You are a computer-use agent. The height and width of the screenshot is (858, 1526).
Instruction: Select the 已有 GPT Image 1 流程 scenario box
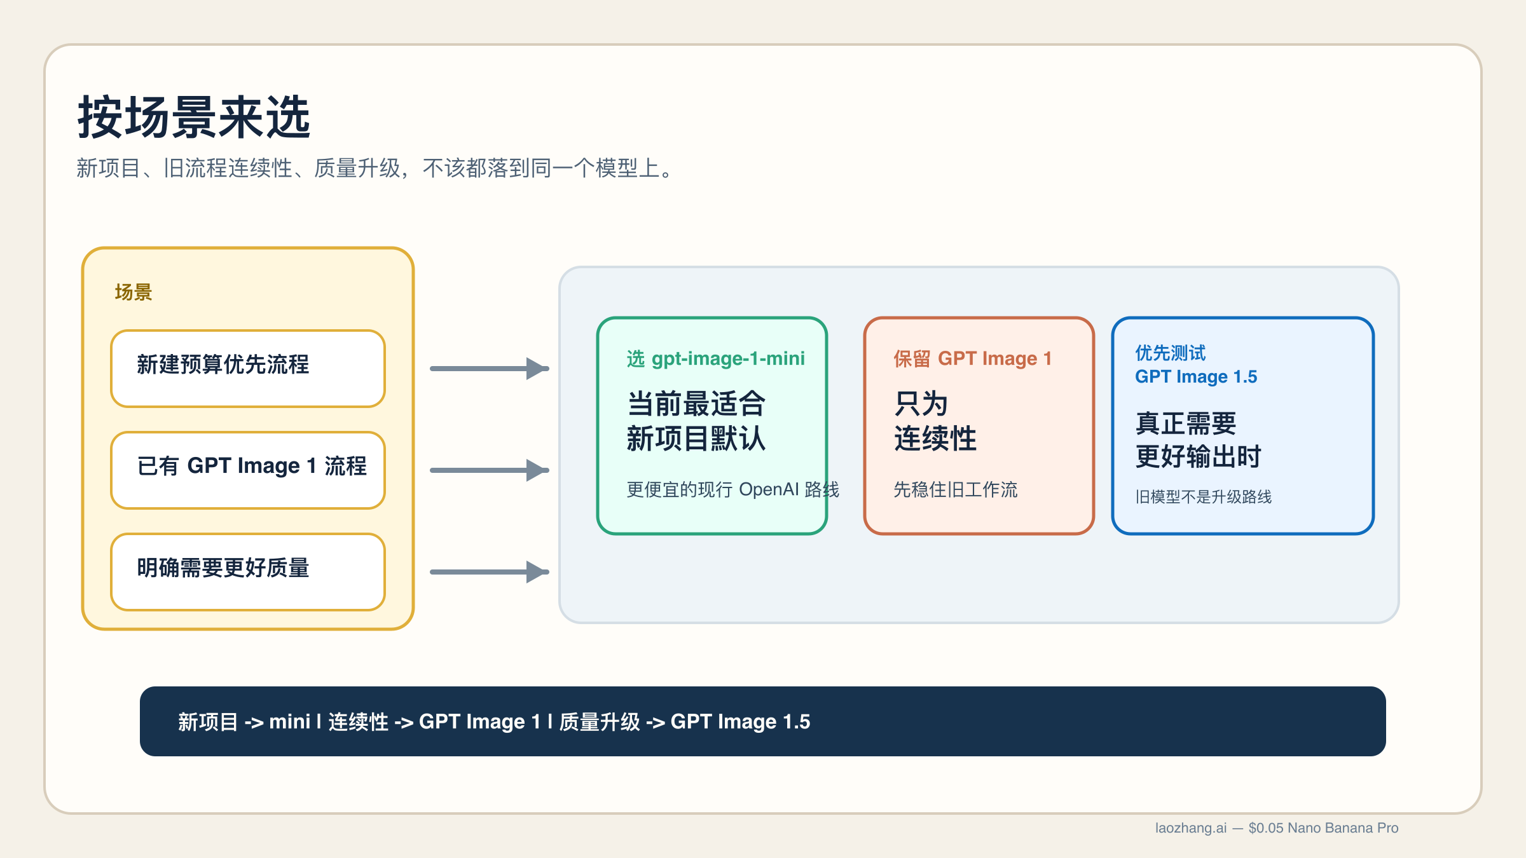[247, 470]
